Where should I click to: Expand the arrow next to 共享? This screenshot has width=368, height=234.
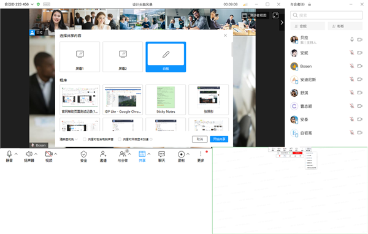point(149,154)
